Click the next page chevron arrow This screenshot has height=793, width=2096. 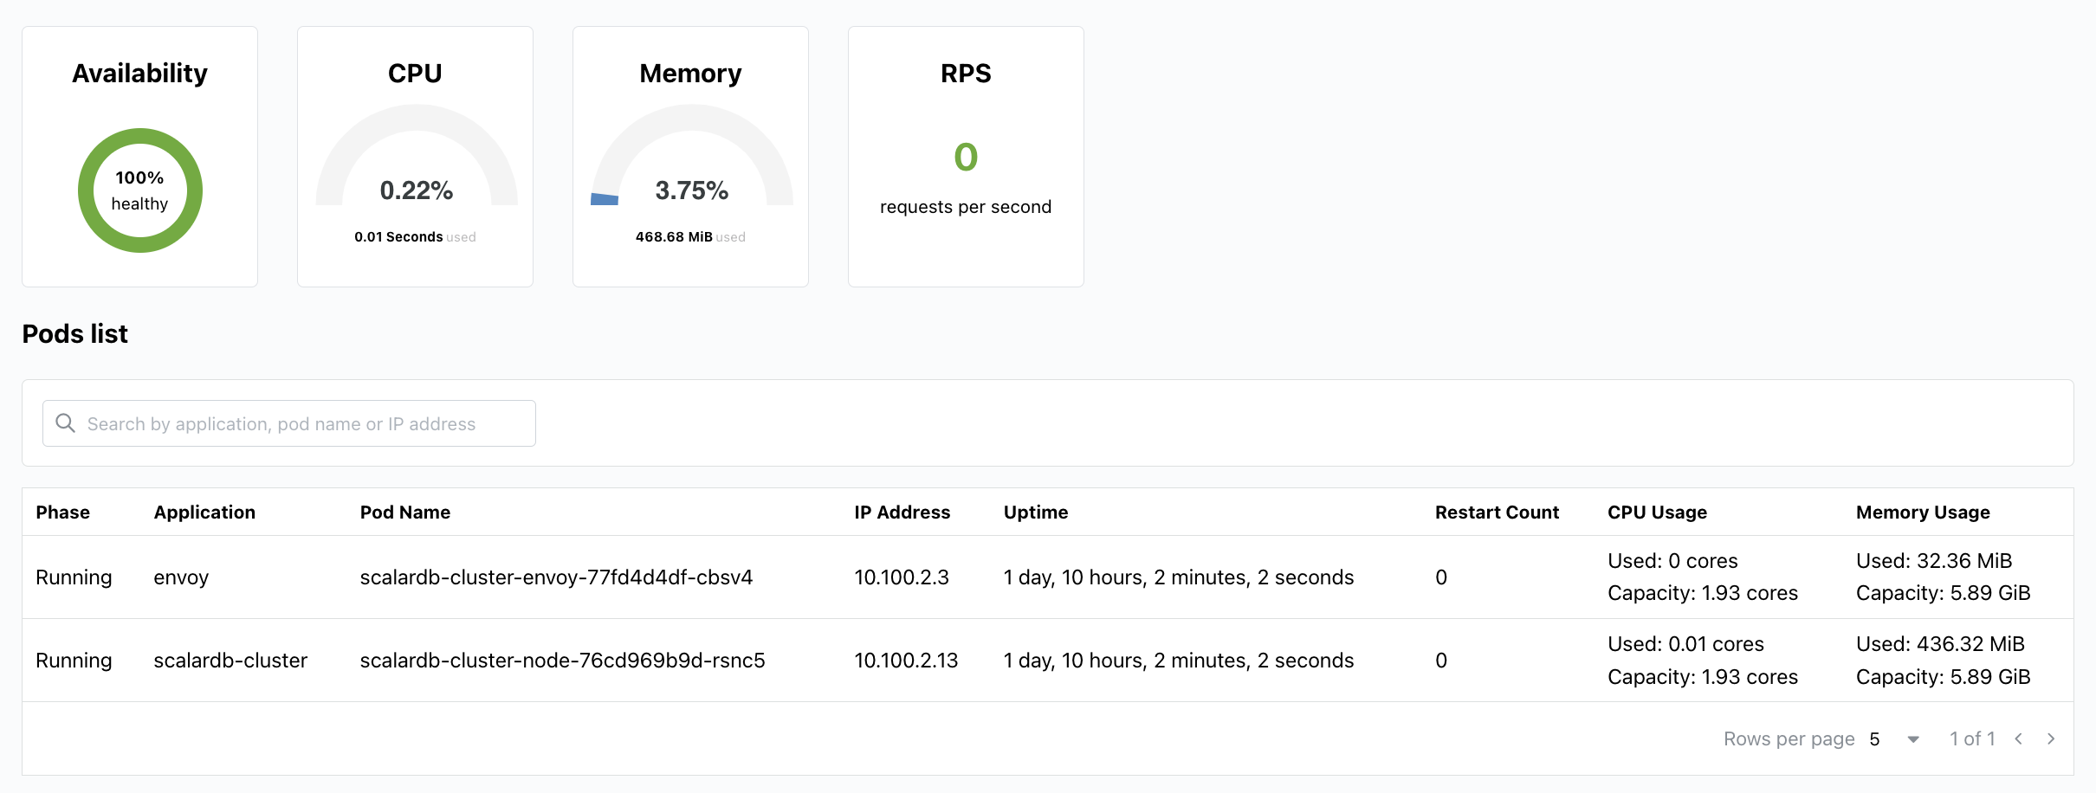(2051, 738)
